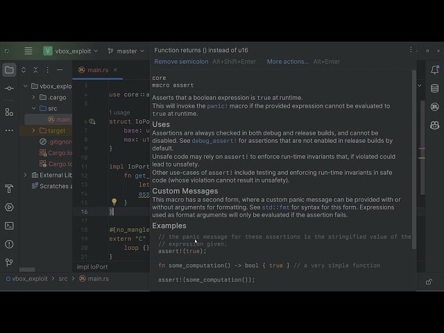Show more tool windows ellipsis
This screenshot has height=333, width=444.
pyautogui.click(x=9, y=130)
